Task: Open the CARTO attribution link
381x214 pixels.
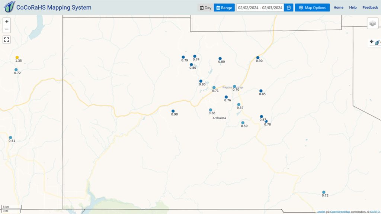Action: click(375, 212)
